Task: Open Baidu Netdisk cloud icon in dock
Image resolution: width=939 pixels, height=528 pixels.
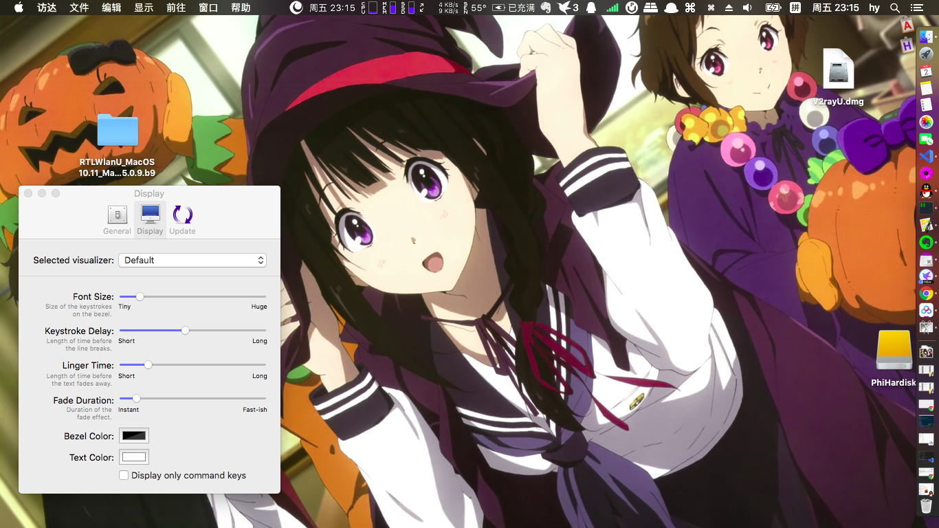Action: (926, 311)
